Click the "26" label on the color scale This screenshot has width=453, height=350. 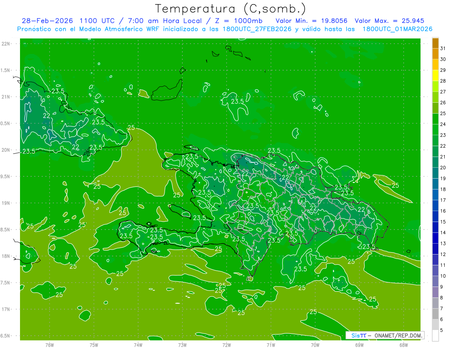(x=443, y=102)
